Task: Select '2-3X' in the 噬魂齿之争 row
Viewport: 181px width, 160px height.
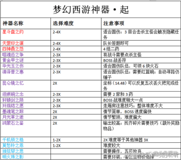Action: 56,55
